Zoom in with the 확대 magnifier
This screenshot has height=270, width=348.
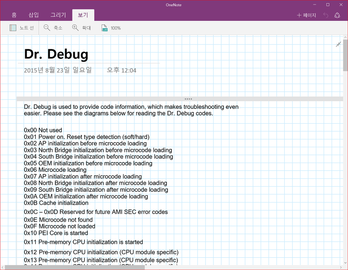point(75,28)
